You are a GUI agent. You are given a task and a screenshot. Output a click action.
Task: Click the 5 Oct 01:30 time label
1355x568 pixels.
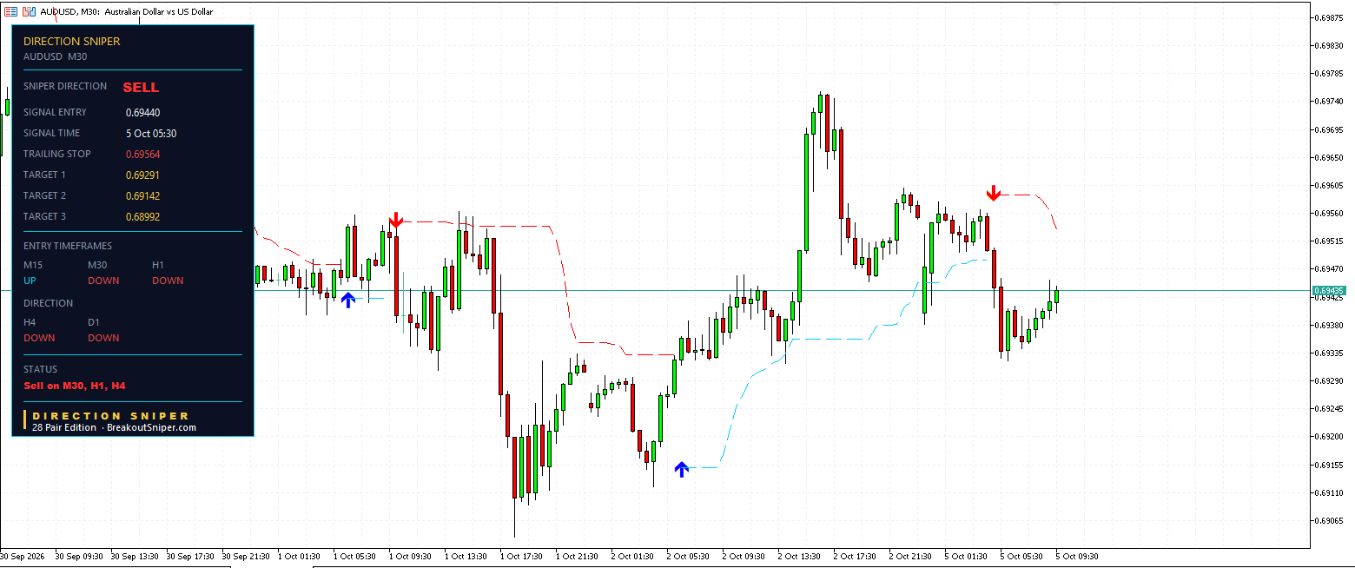(x=967, y=556)
